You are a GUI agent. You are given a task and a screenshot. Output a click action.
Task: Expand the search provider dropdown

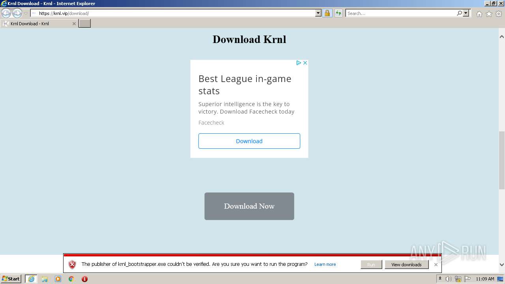pyautogui.click(x=466, y=13)
